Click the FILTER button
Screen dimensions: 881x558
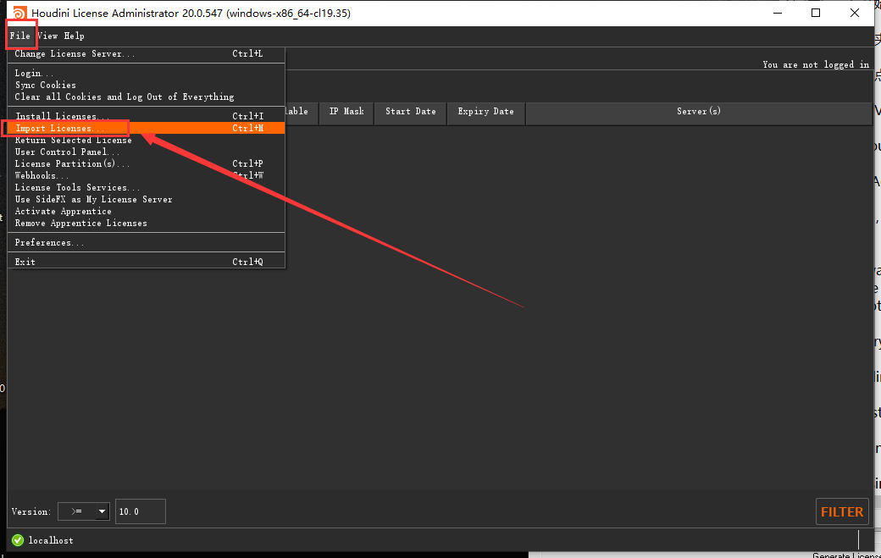pyautogui.click(x=842, y=511)
